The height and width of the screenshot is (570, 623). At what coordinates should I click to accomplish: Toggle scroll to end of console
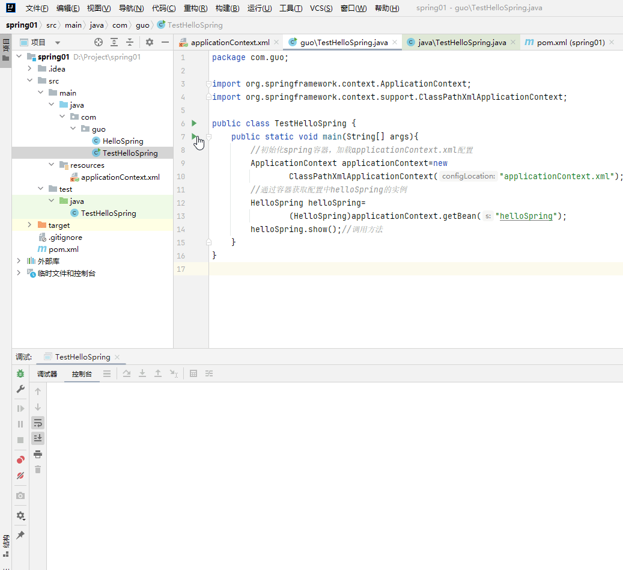coord(38,438)
